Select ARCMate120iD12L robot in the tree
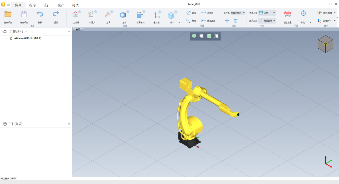This screenshot has width=339, height=184. tap(28, 38)
